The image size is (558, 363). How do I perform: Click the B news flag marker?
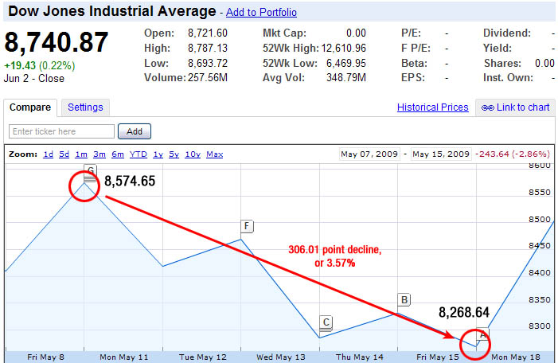[x=404, y=300]
